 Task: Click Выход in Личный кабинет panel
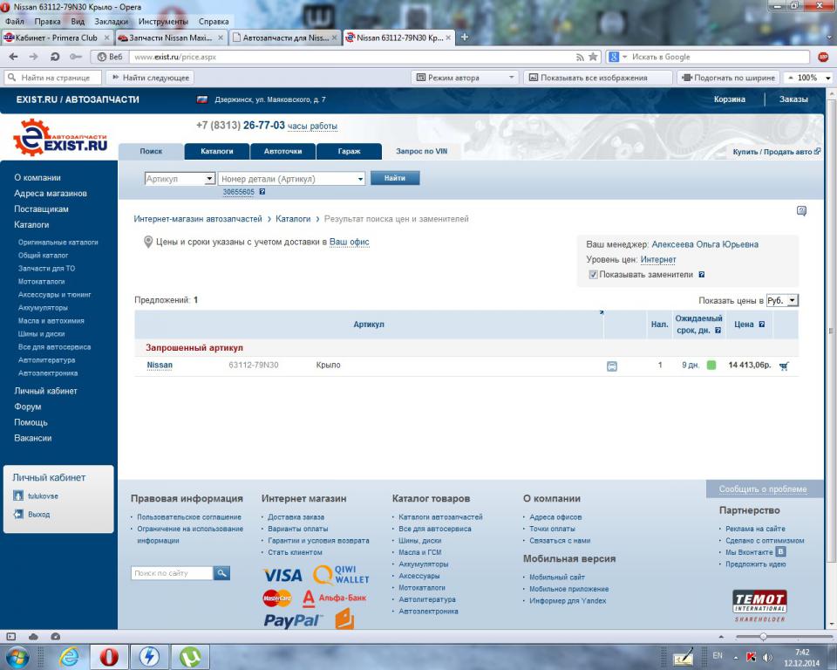pyautogui.click(x=39, y=514)
